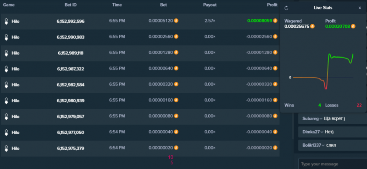Click Hilo game icon for bet 6,152,982,584

pyautogui.click(x=6, y=85)
